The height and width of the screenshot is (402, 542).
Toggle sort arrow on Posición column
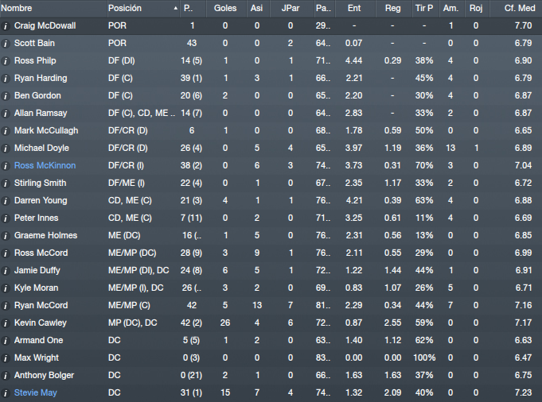pos(176,8)
